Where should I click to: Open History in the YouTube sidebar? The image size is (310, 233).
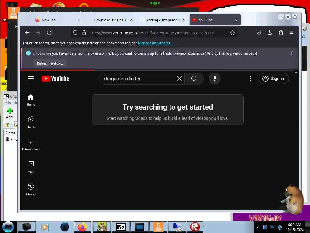pyautogui.click(x=31, y=190)
